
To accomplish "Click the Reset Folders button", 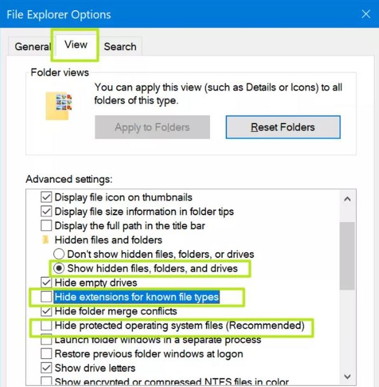I will point(282,127).
